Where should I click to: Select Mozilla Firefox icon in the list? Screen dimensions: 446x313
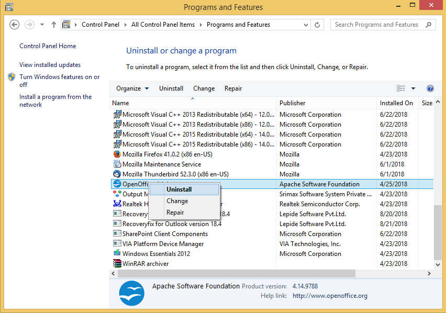[117, 154]
